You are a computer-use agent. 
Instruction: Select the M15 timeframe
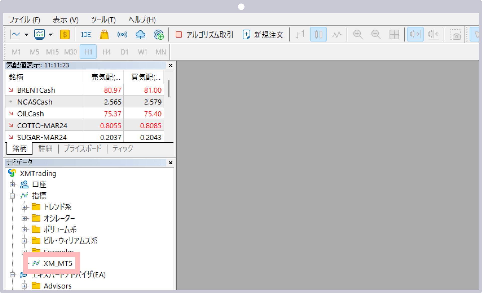52,52
